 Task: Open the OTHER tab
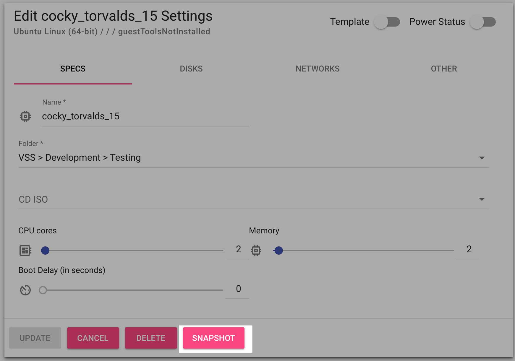click(x=444, y=69)
